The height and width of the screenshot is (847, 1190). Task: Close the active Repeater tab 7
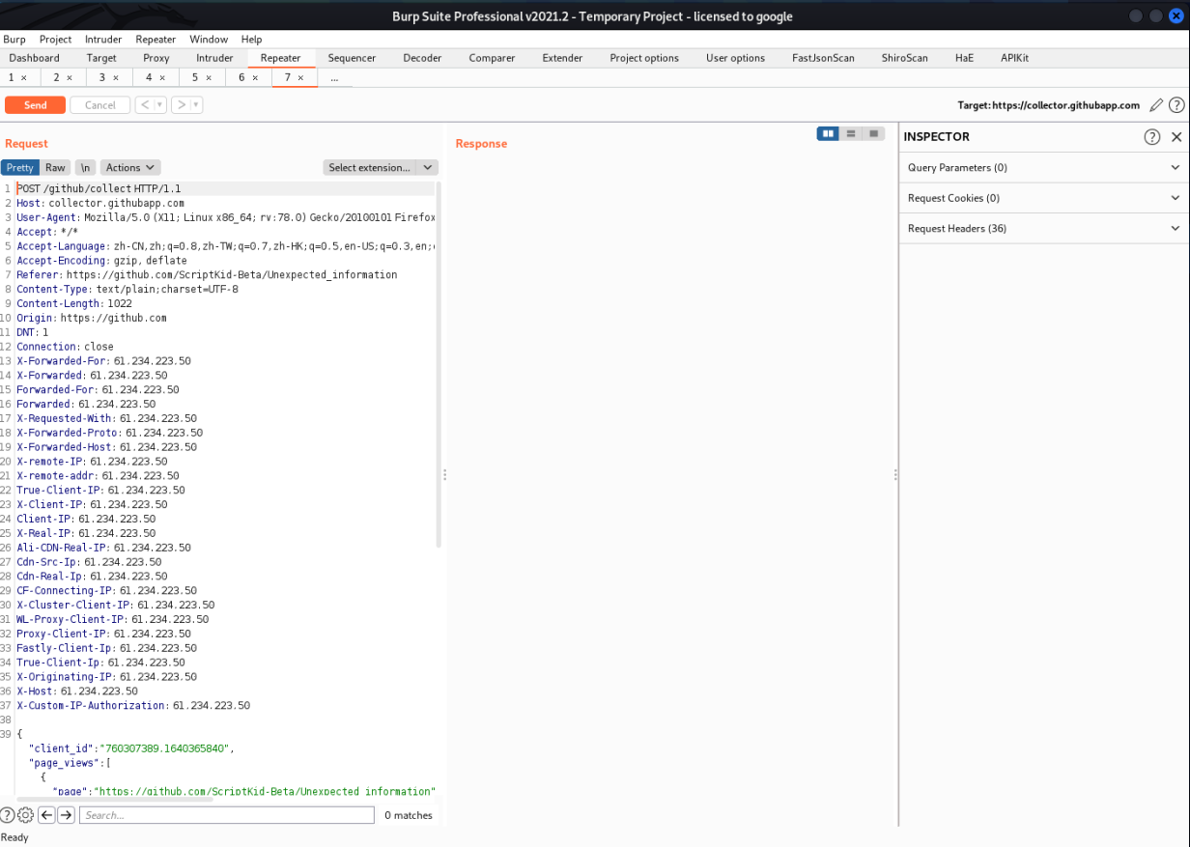click(x=300, y=77)
